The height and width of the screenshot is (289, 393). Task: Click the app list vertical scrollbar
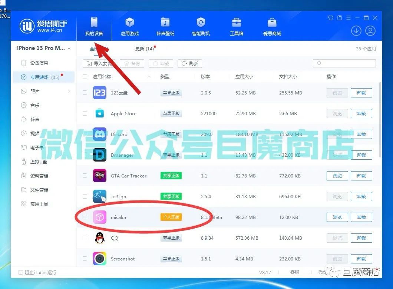click(380, 120)
